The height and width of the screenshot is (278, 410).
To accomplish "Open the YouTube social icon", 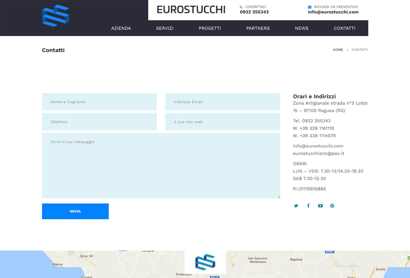I will coord(320,206).
